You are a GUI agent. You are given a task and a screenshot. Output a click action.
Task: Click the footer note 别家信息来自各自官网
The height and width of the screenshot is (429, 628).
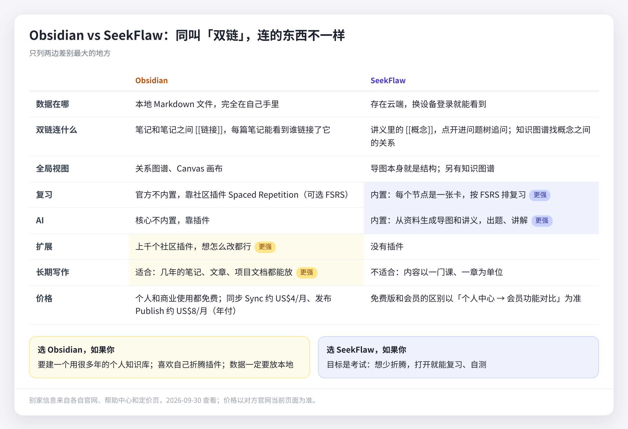(173, 401)
